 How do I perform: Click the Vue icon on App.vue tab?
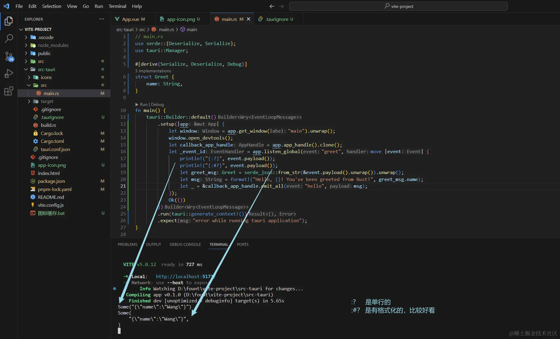click(x=117, y=19)
